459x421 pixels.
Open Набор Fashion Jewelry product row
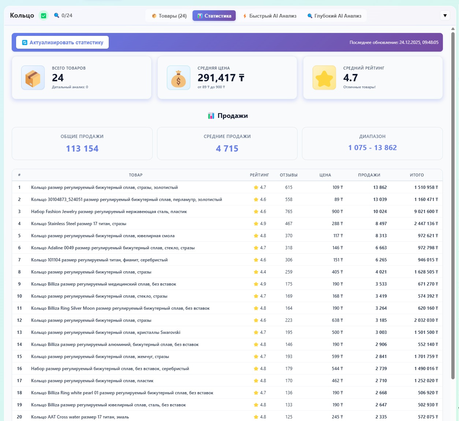(109, 212)
